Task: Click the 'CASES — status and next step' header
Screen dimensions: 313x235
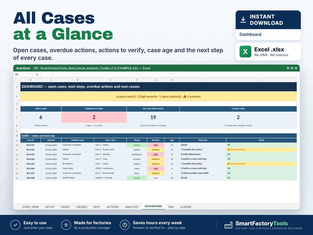Action: (x=158, y=136)
